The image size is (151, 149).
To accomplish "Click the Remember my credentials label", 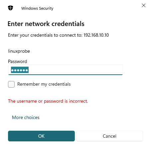I will pos(44,84).
